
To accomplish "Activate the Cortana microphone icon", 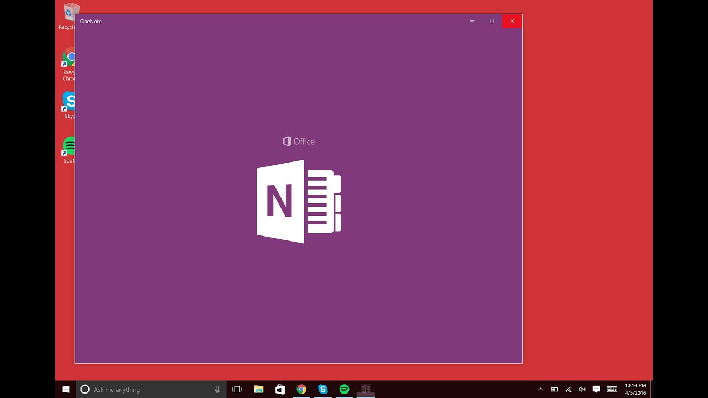I will 217,389.
